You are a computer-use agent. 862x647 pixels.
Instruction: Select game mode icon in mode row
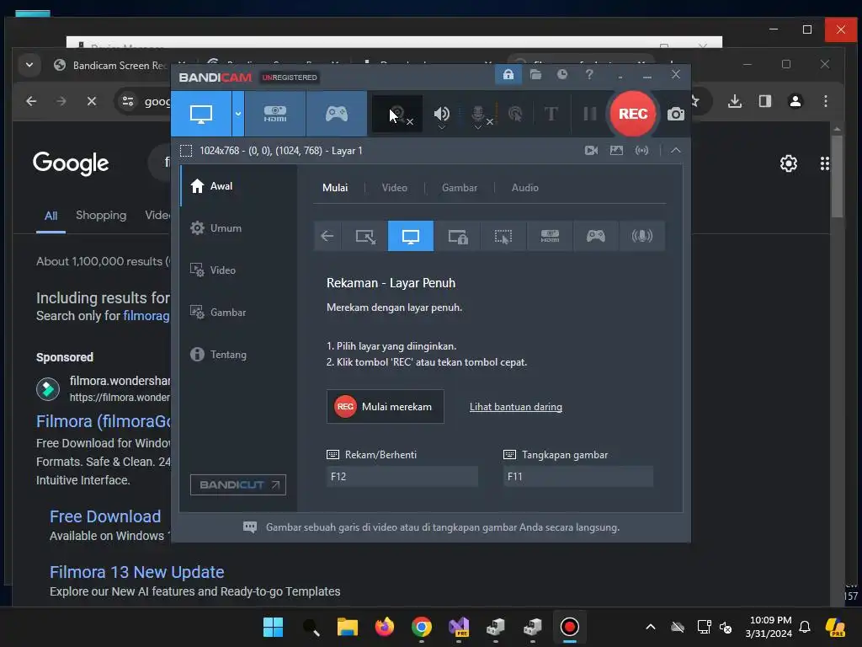pos(595,236)
